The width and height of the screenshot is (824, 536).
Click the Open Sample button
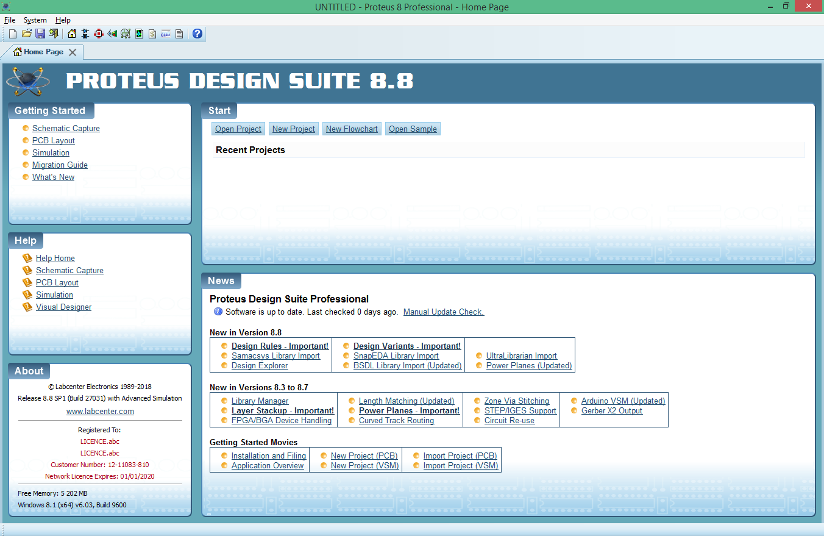413,129
